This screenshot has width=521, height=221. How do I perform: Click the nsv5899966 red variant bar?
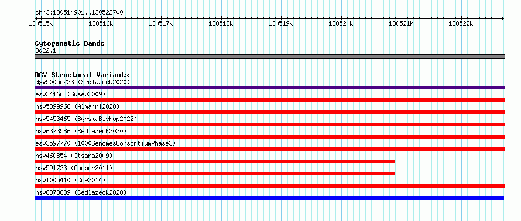[269, 112]
